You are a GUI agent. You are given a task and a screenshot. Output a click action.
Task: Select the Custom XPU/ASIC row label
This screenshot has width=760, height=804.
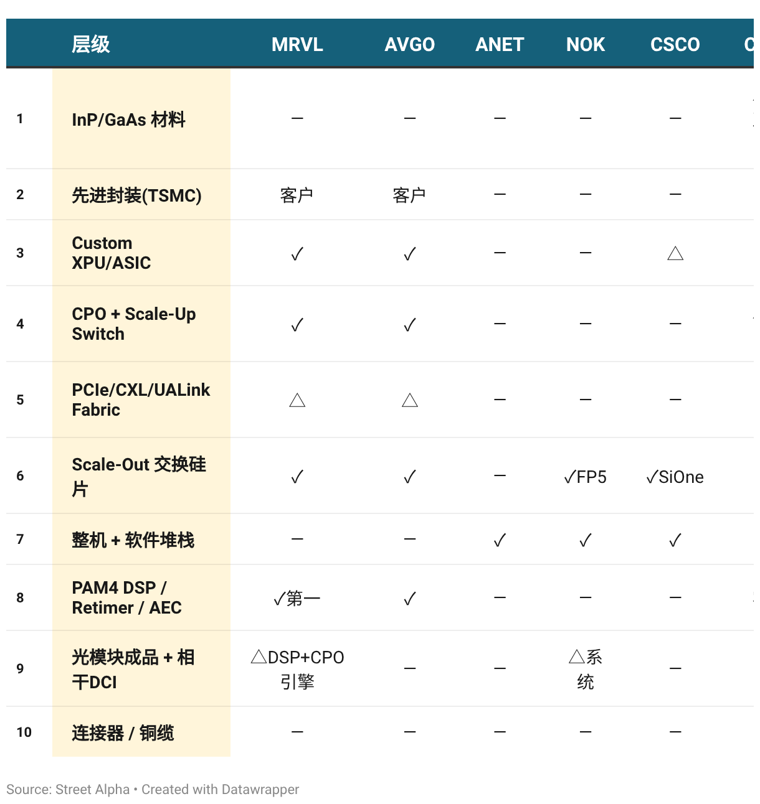tap(111, 253)
